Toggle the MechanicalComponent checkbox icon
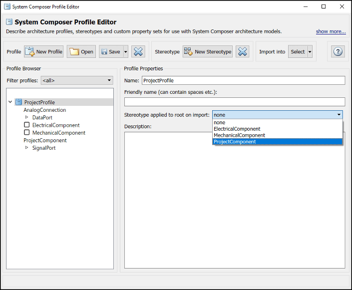 pos(27,132)
